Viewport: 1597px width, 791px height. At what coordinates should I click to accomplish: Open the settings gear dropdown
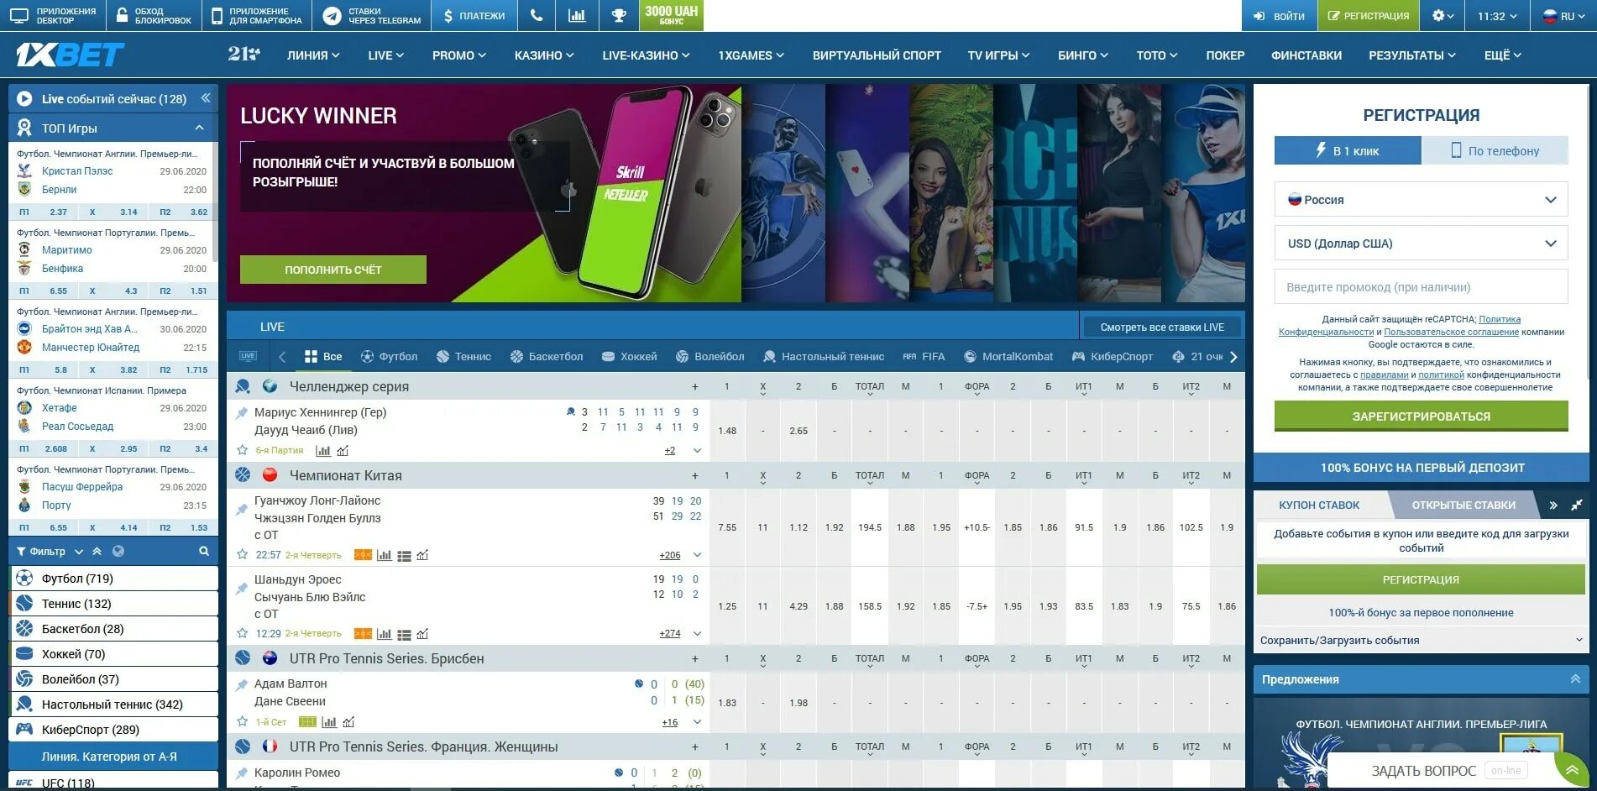(x=1443, y=15)
